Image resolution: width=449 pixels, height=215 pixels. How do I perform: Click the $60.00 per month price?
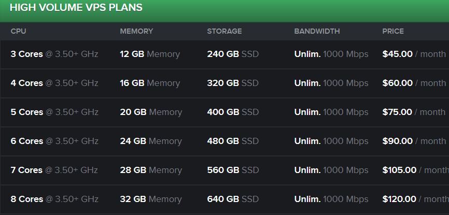[414, 83]
